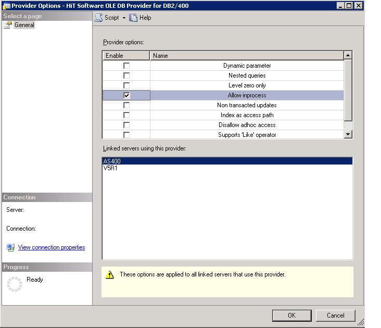
Task: Click the Enable column header
Action: 126,56
